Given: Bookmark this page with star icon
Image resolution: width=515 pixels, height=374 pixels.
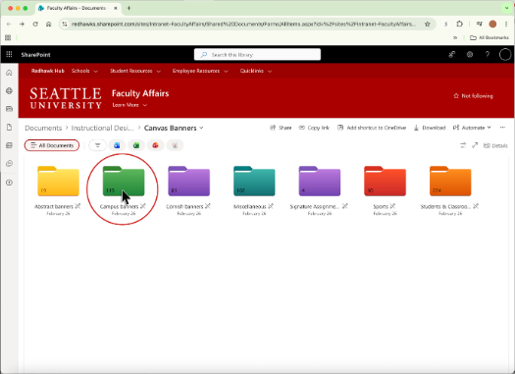Looking at the screenshot, I should pyautogui.click(x=428, y=24).
